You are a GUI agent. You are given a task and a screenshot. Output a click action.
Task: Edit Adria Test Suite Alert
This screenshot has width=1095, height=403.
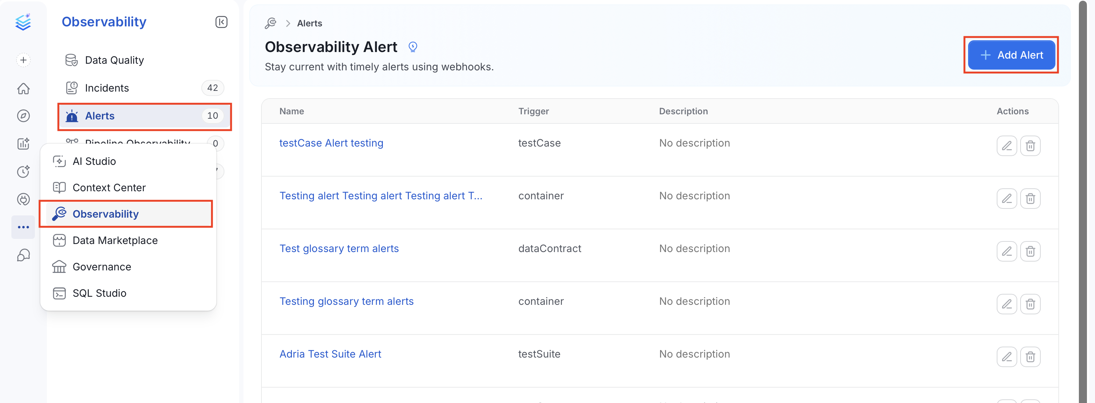[1007, 356]
